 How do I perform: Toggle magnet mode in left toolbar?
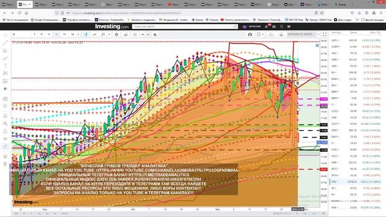[5, 116]
